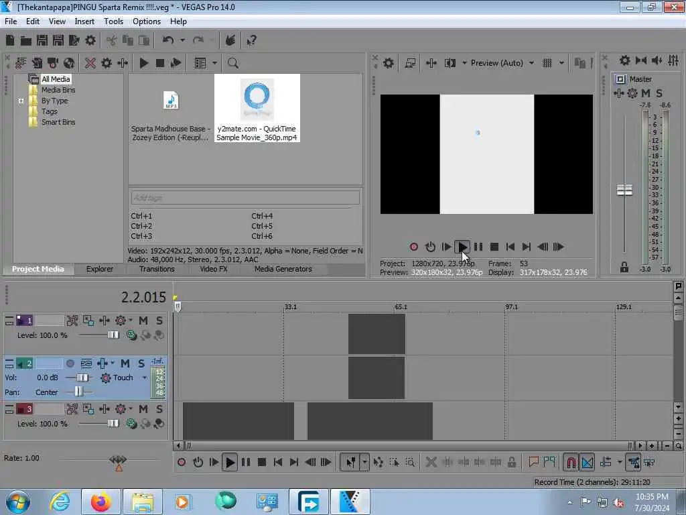
Task: Open the Views dropdown arrow in Project Media
Action: click(x=214, y=63)
